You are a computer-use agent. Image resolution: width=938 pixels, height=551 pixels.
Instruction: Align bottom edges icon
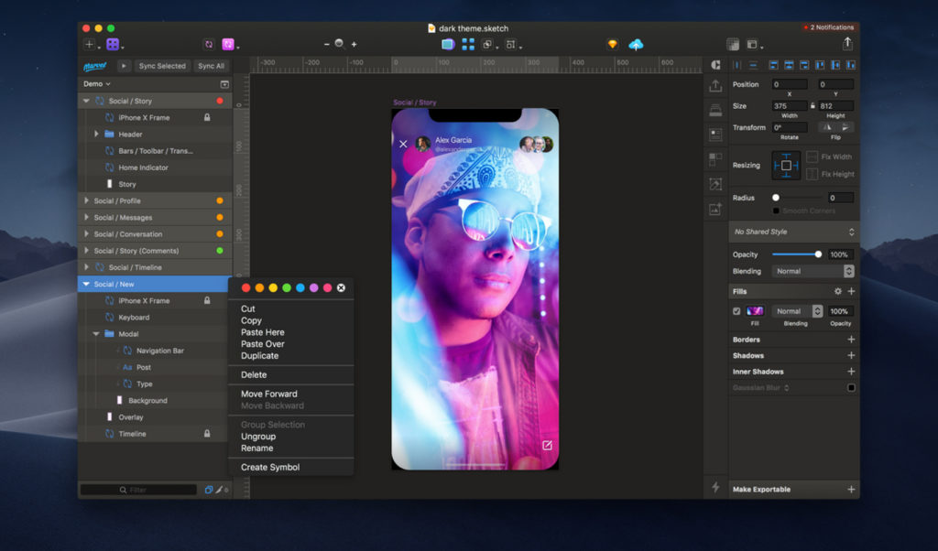(x=851, y=65)
